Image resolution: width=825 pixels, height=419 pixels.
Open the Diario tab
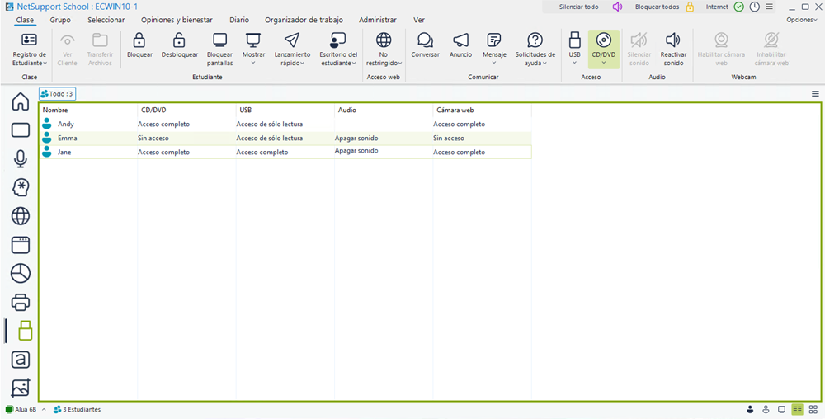click(239, 20)
